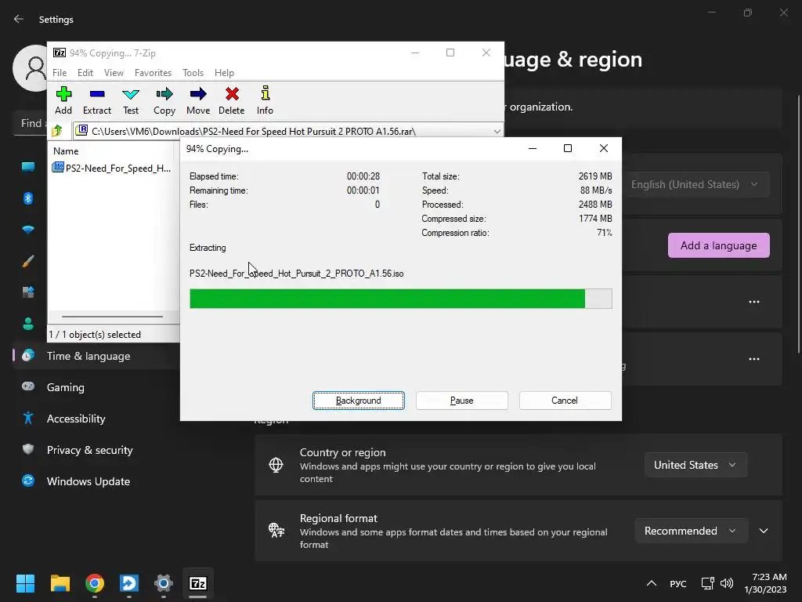Click the Accounts person icon in sidebar
802x602 pixels.
pos(28,324)
